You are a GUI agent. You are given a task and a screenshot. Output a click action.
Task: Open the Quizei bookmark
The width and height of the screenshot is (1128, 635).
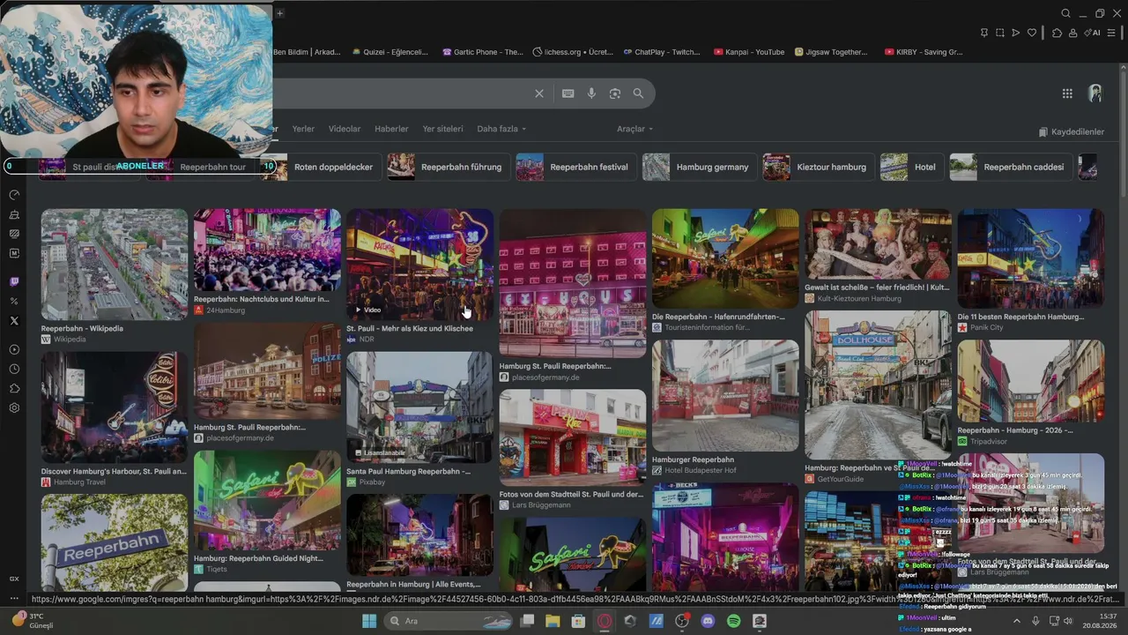point(390,52)
